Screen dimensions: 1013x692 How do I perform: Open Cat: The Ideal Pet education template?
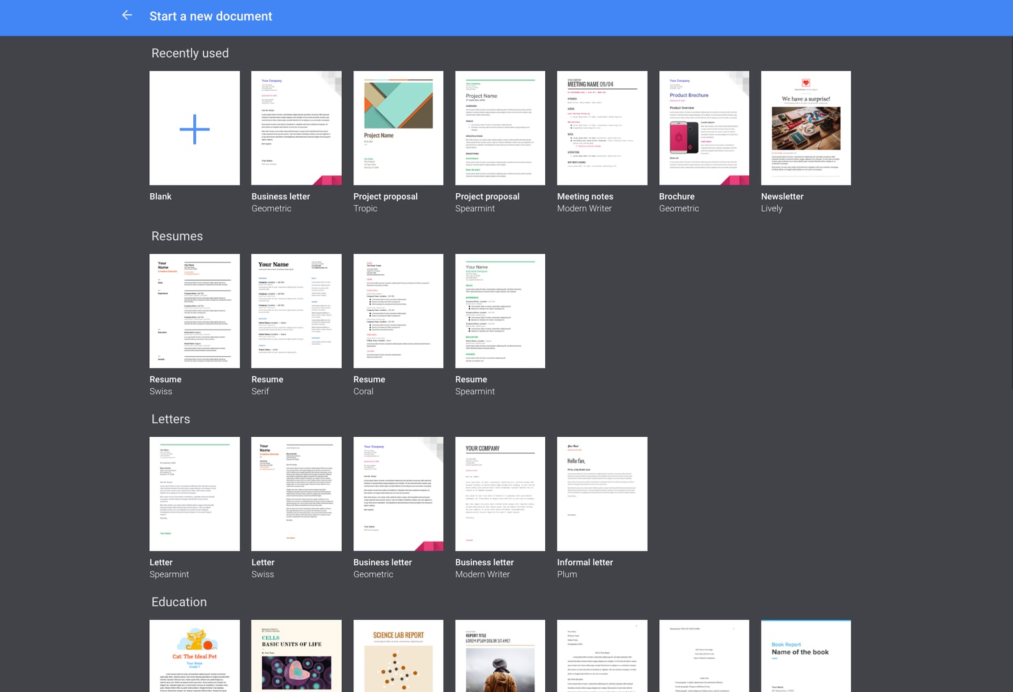pyautogui.click(x=195, y=656)
